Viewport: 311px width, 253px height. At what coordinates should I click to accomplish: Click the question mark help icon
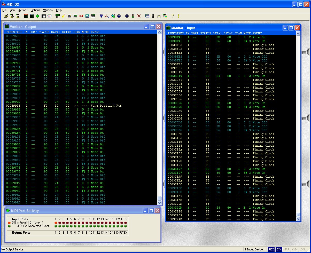[x=173, y=16]
